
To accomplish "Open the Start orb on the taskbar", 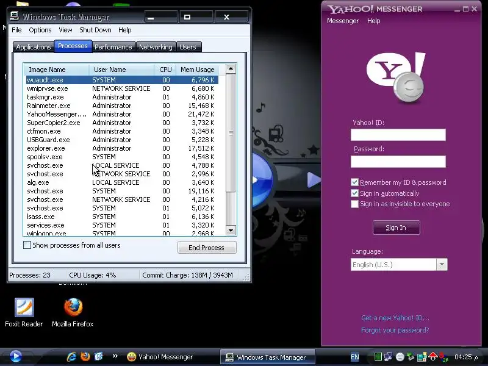I will pos(16,356).
